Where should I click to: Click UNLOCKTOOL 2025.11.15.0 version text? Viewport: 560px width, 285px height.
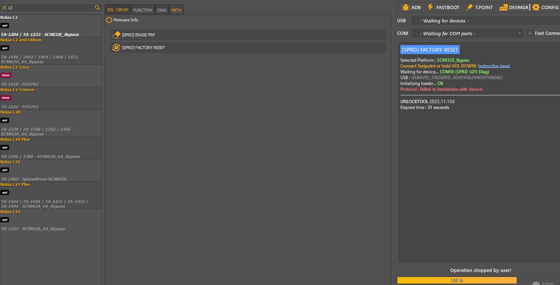pyautogui.click(x=428, y=102)
